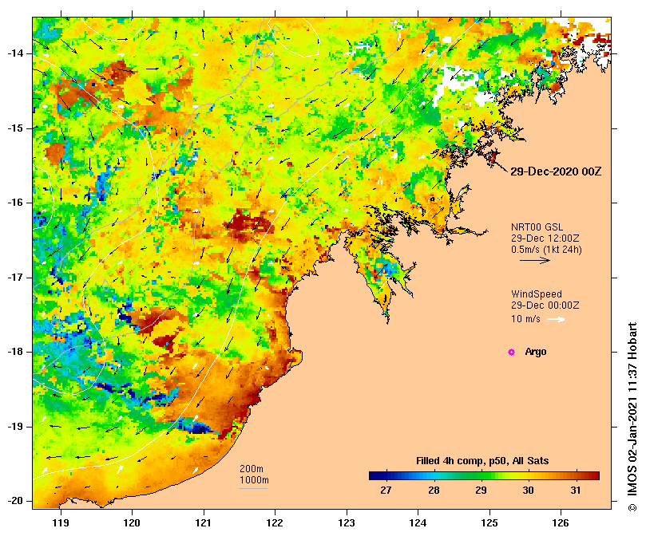Click the '200m' depth contour label

pos(252,469)
